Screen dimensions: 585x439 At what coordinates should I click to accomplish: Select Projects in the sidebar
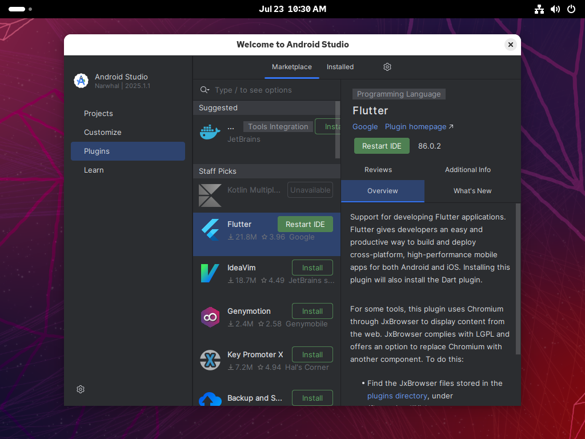click(98, 113)
